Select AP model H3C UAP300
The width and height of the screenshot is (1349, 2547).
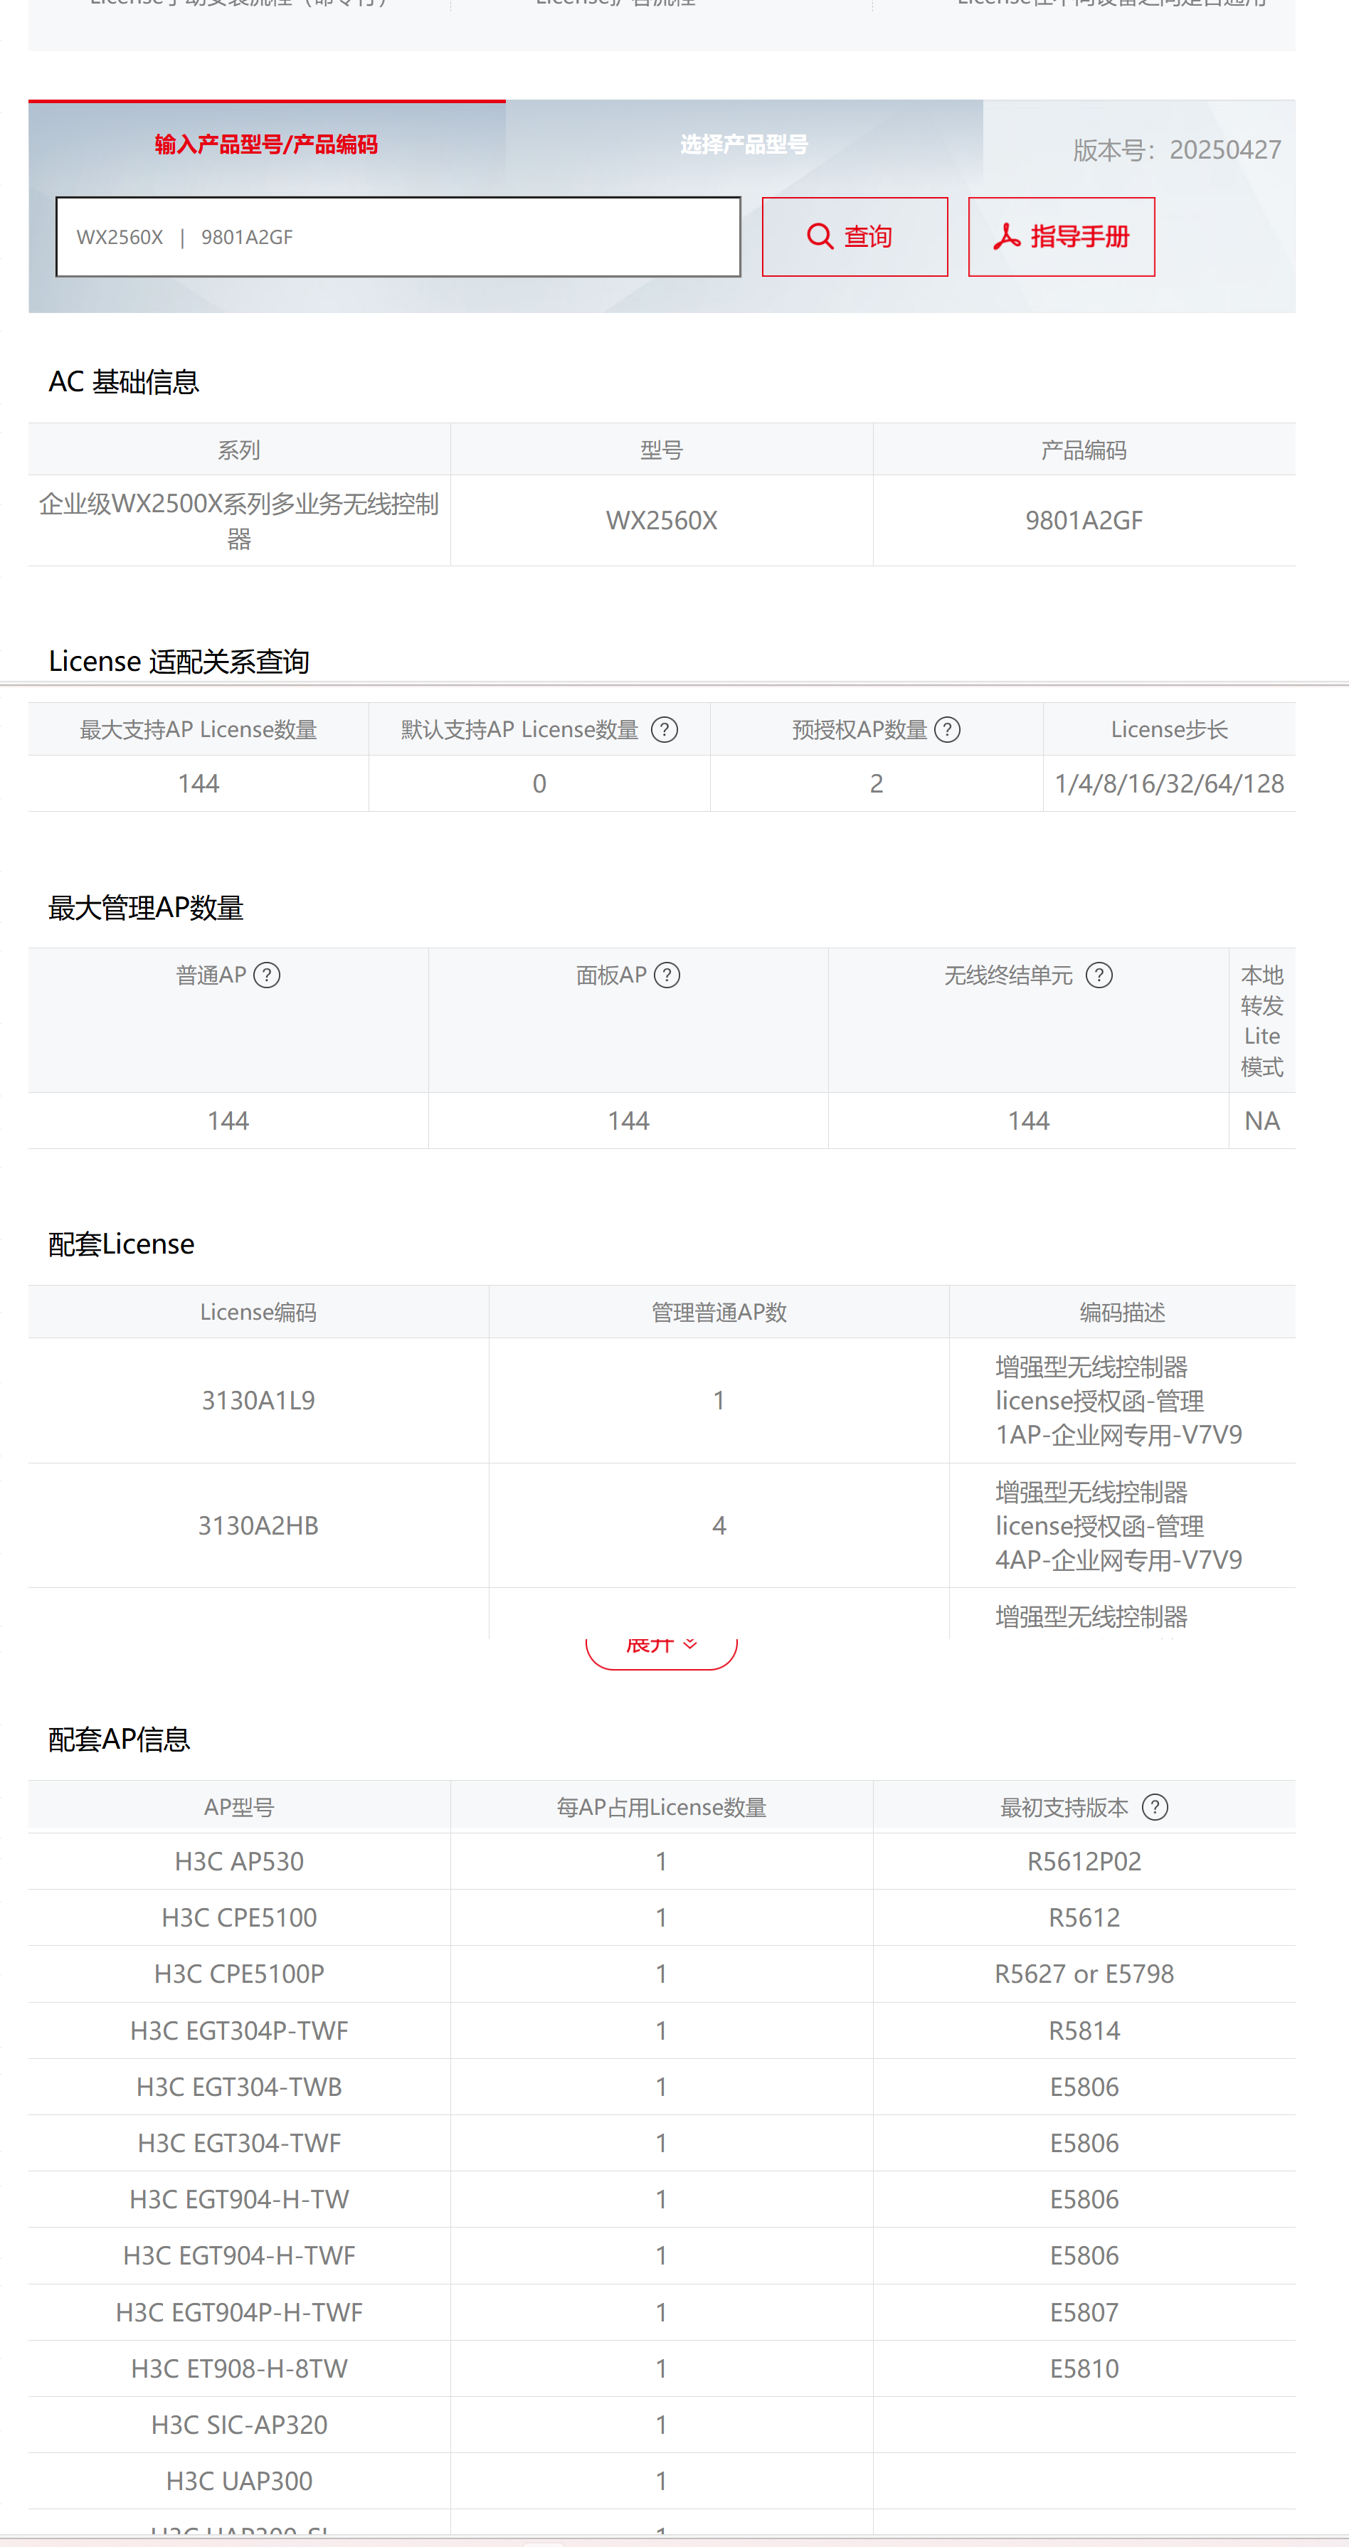(239, 2482)
